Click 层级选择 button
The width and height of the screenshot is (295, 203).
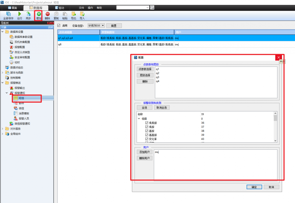pyautogui.click(x=145, y=75)
